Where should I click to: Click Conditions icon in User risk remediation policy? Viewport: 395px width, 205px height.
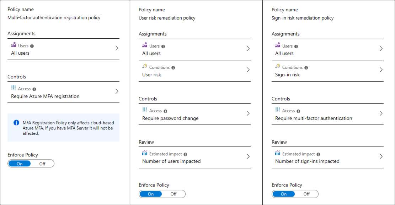[x=145, y=67]
